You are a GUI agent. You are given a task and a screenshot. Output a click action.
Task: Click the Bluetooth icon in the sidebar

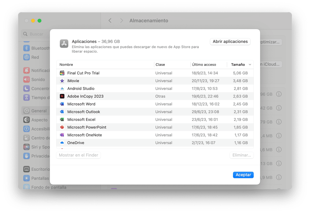pos(27,48)
